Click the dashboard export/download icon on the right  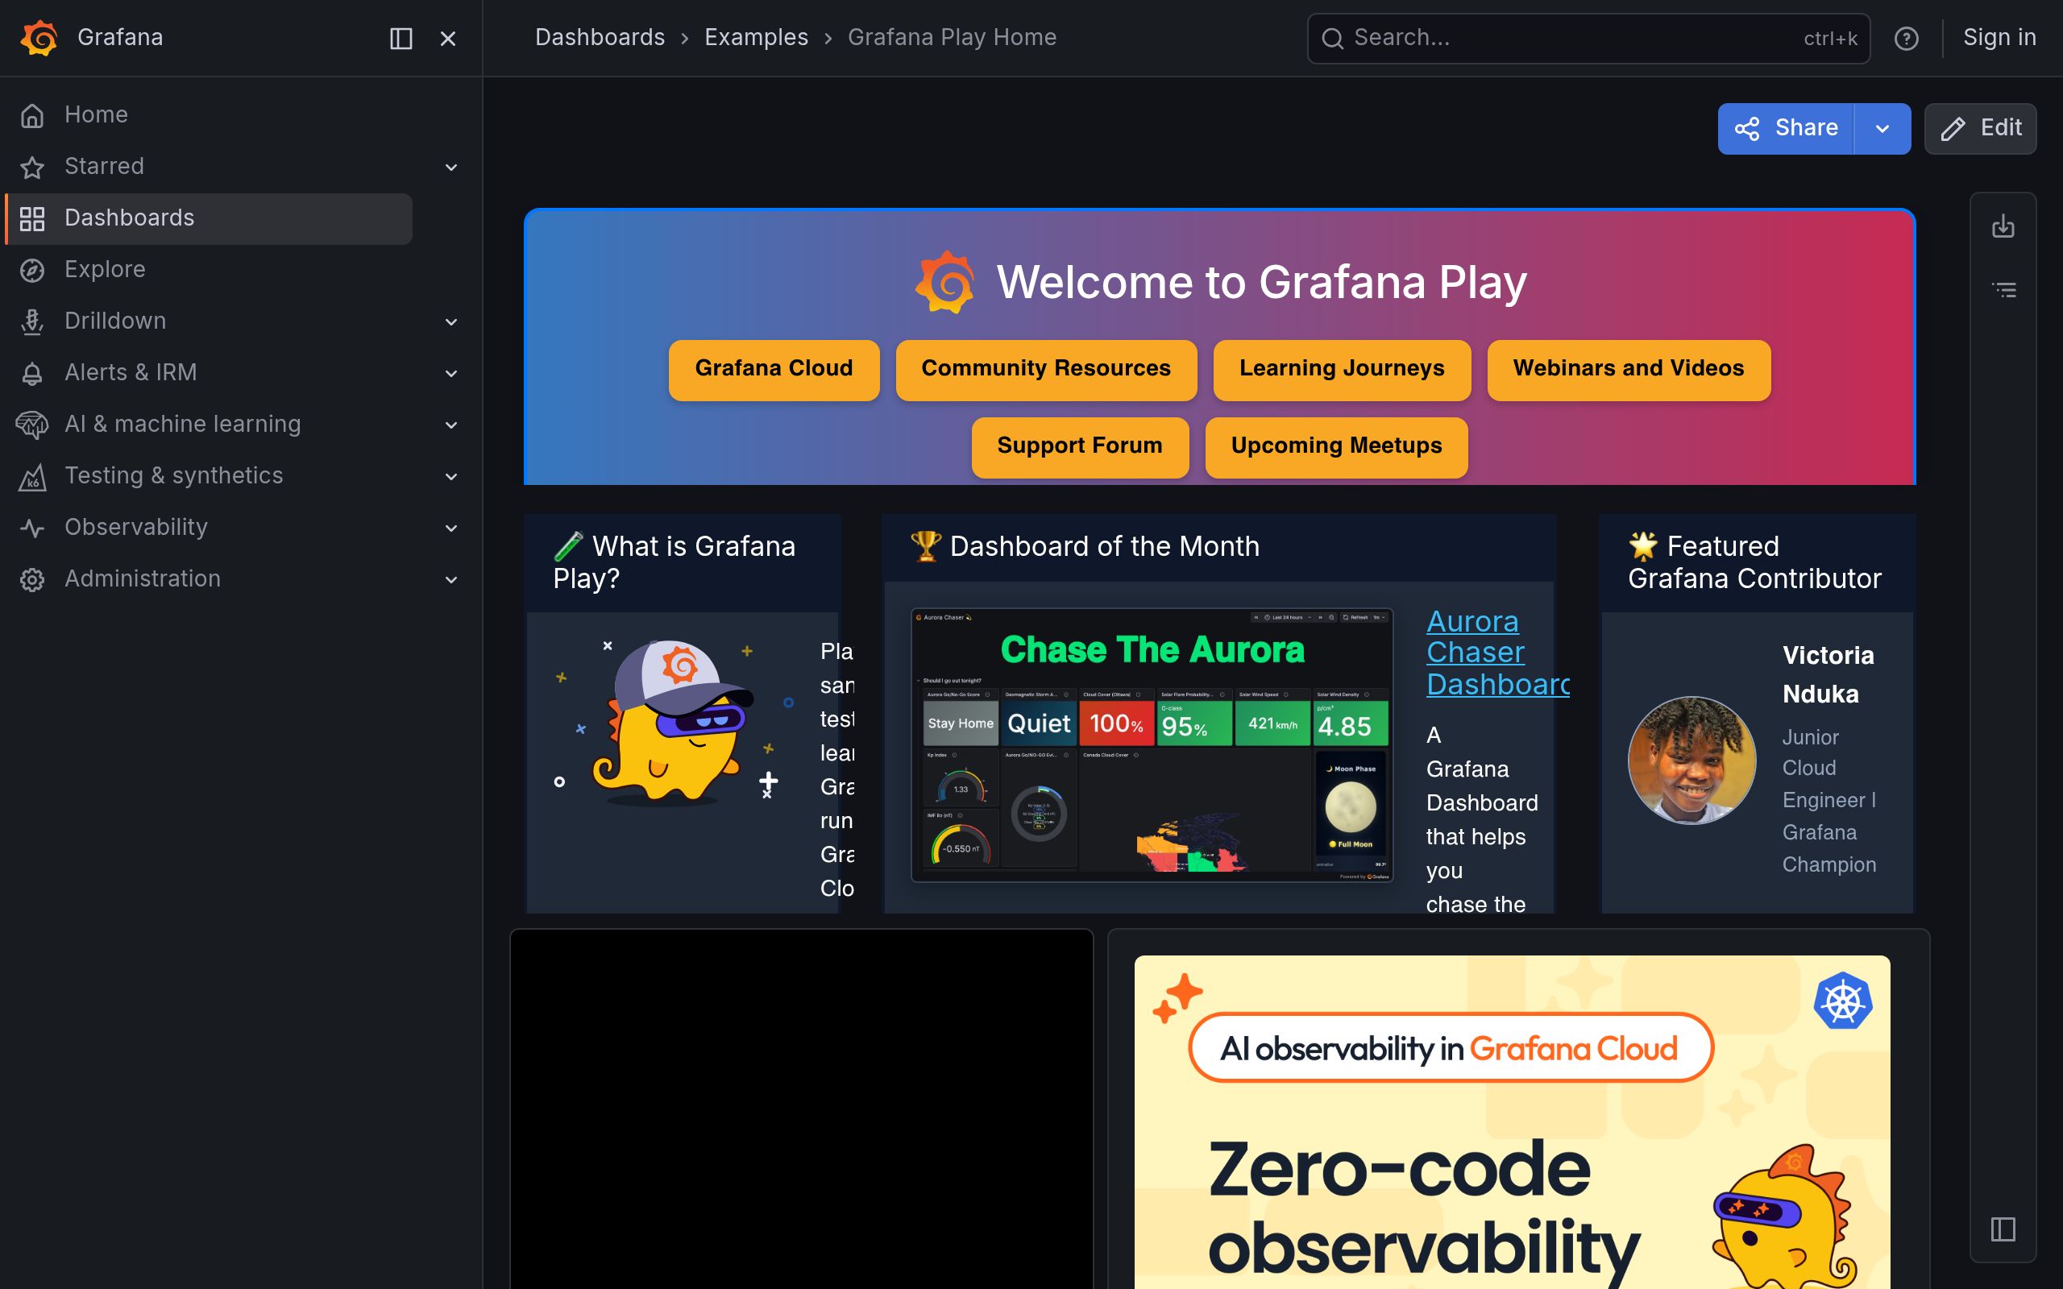[2003, 226]
